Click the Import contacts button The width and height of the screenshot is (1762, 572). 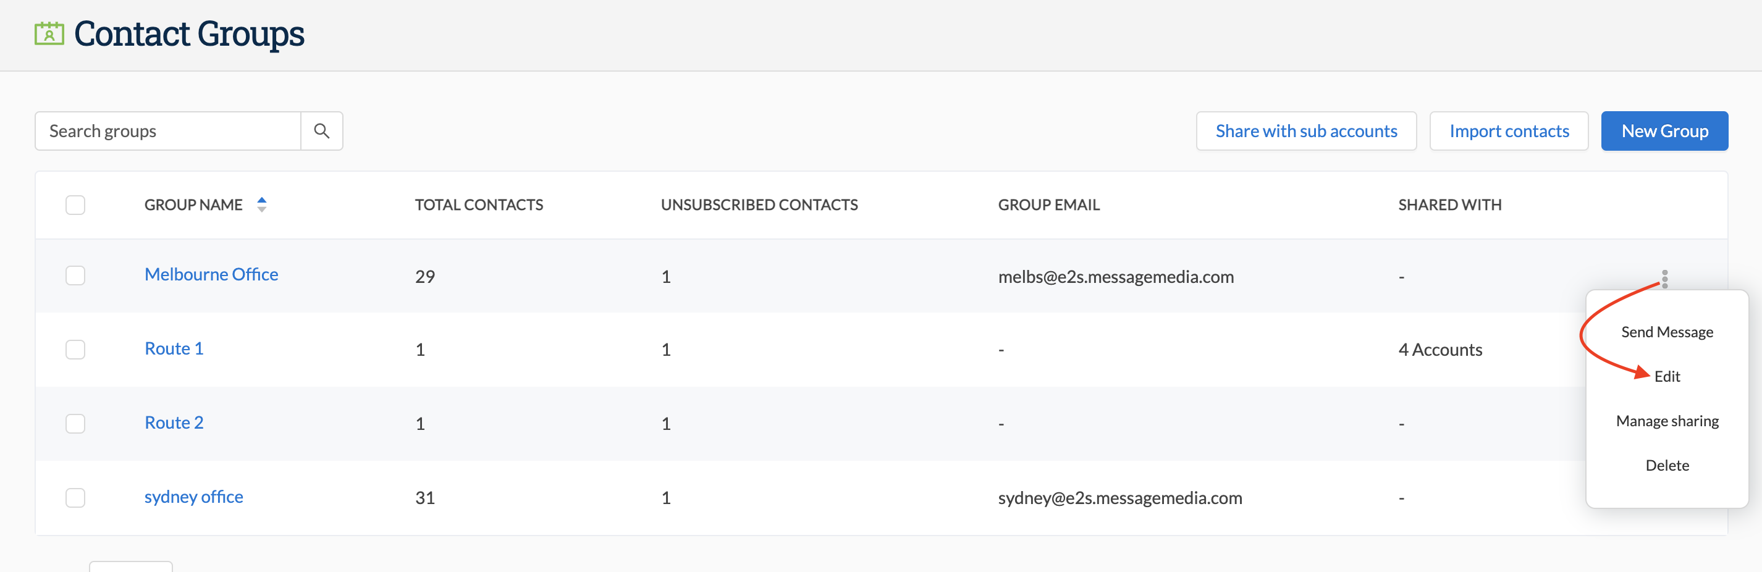pyautogui.click(x=1509, y=130)
